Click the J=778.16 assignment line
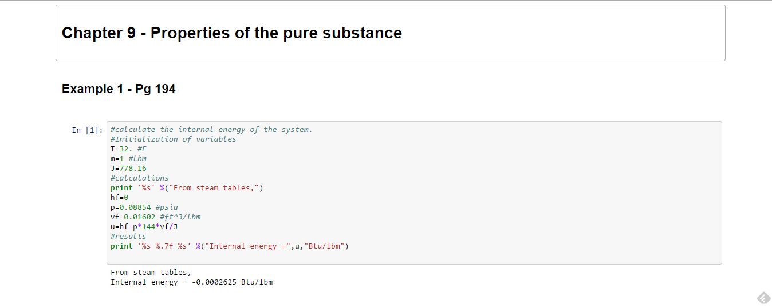This screenshot has height=308, width=772. coord(128,169)
